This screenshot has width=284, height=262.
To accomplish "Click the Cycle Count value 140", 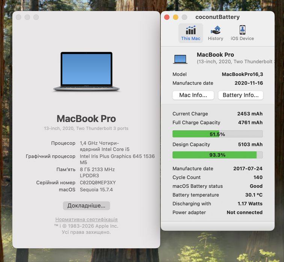I will 258,177.
